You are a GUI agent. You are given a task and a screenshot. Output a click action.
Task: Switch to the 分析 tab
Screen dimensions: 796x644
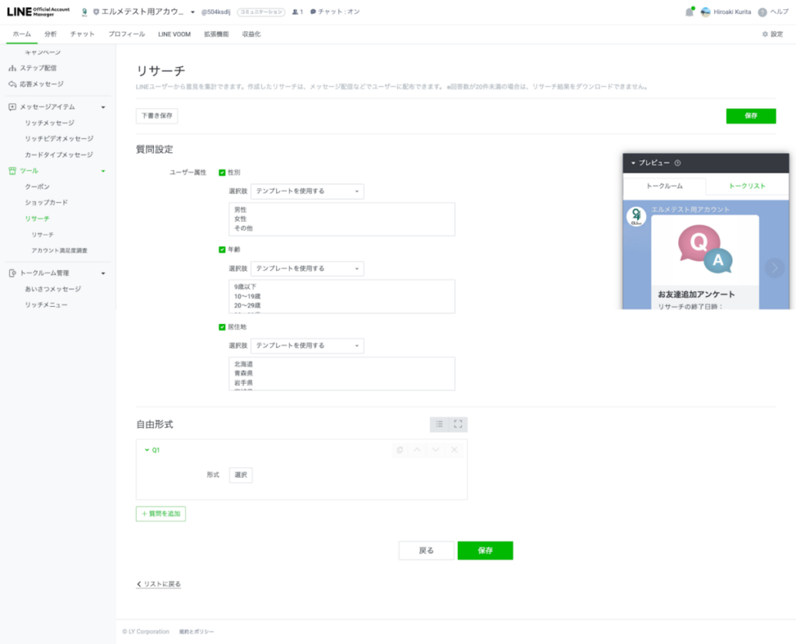[51, 34]
